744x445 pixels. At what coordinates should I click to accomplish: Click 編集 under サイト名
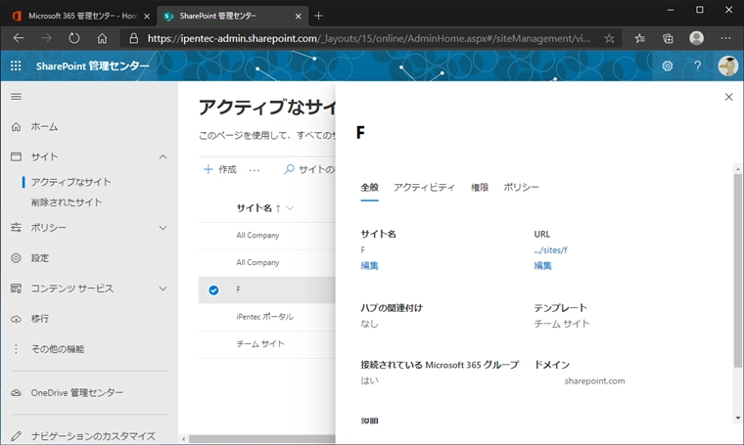pyautogui.click(x=369, y=265)
